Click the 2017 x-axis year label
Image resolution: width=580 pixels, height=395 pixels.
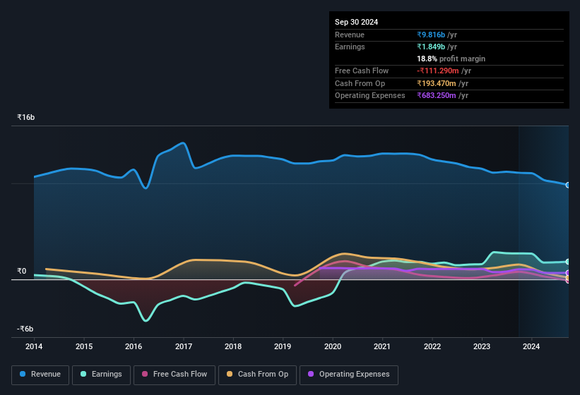(x=184, y=346)
